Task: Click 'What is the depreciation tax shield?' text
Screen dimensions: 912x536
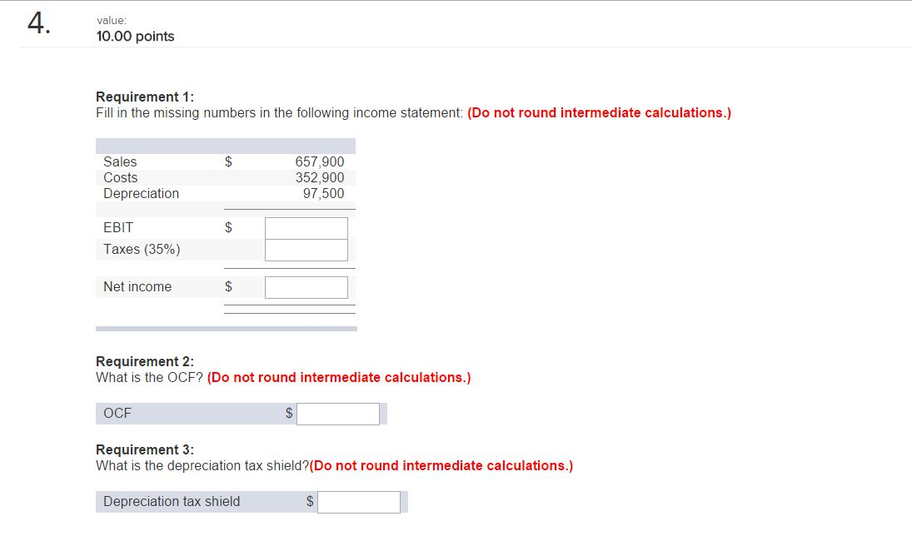Action: tap(202, 465)
